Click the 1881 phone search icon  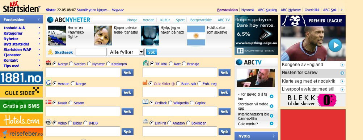145,63
